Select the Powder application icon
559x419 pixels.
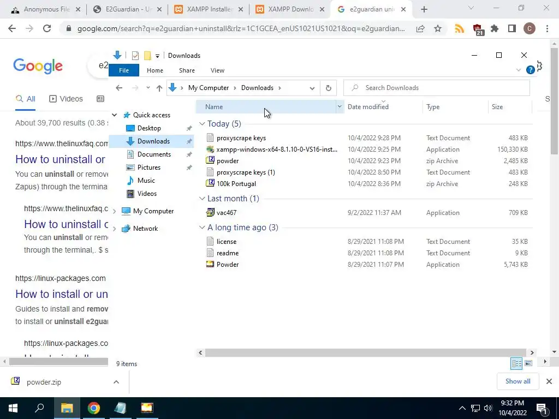pos(210,264)
